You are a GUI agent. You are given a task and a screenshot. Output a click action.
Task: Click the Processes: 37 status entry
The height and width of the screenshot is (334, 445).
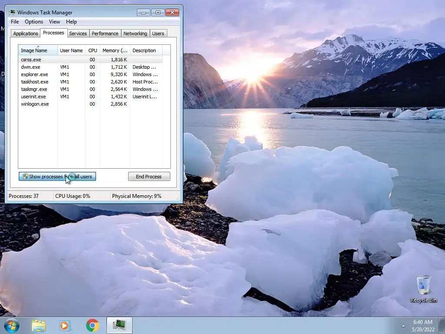tap(23, 196)
